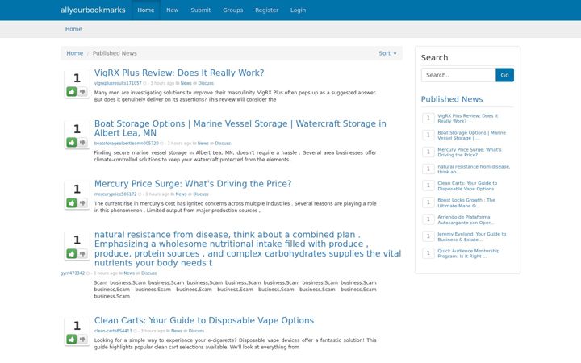581x363 pixels.
Task: Open natural resistance from disease article title
Action: [248, 248]
